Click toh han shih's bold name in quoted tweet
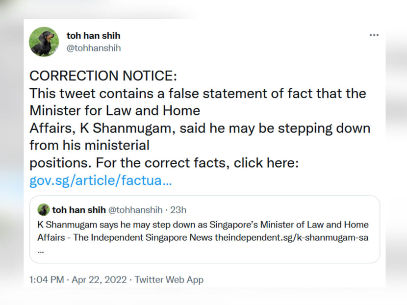This screenshot has width=407, height=305. tap(79, 209)
